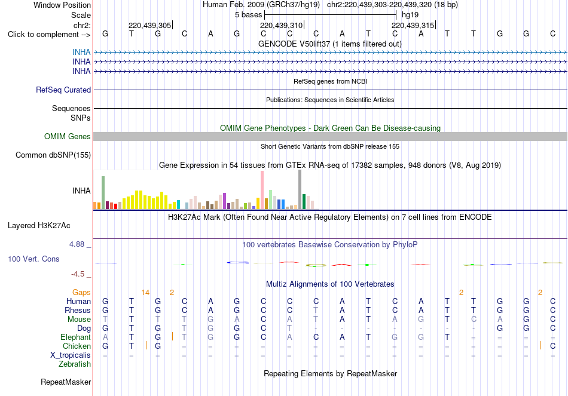
Task: Click the 220,439,315 ruler position label
Action: (x=413, y=25)
